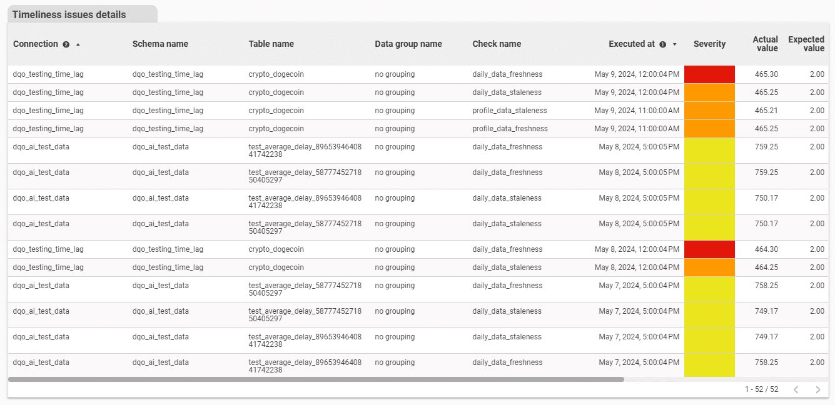Click the next page chevron arrow
This screenshot has width=835, height=405.
point(817,389)
